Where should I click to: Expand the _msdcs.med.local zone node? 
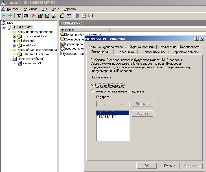click(x=14, y=36)
